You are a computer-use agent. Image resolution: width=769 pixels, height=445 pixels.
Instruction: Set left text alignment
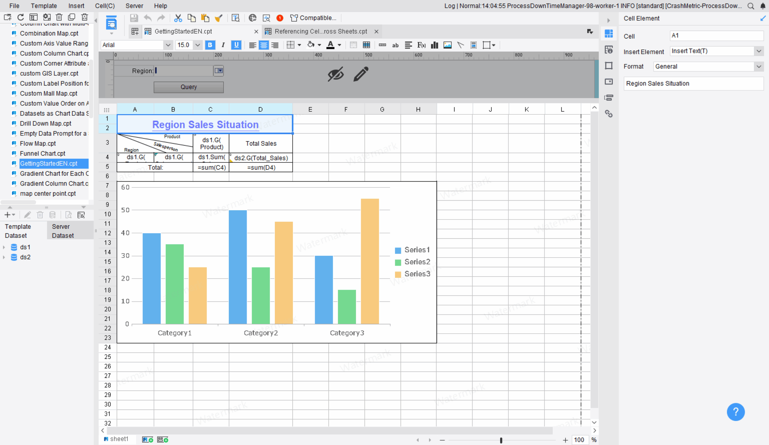pos(252,45)
